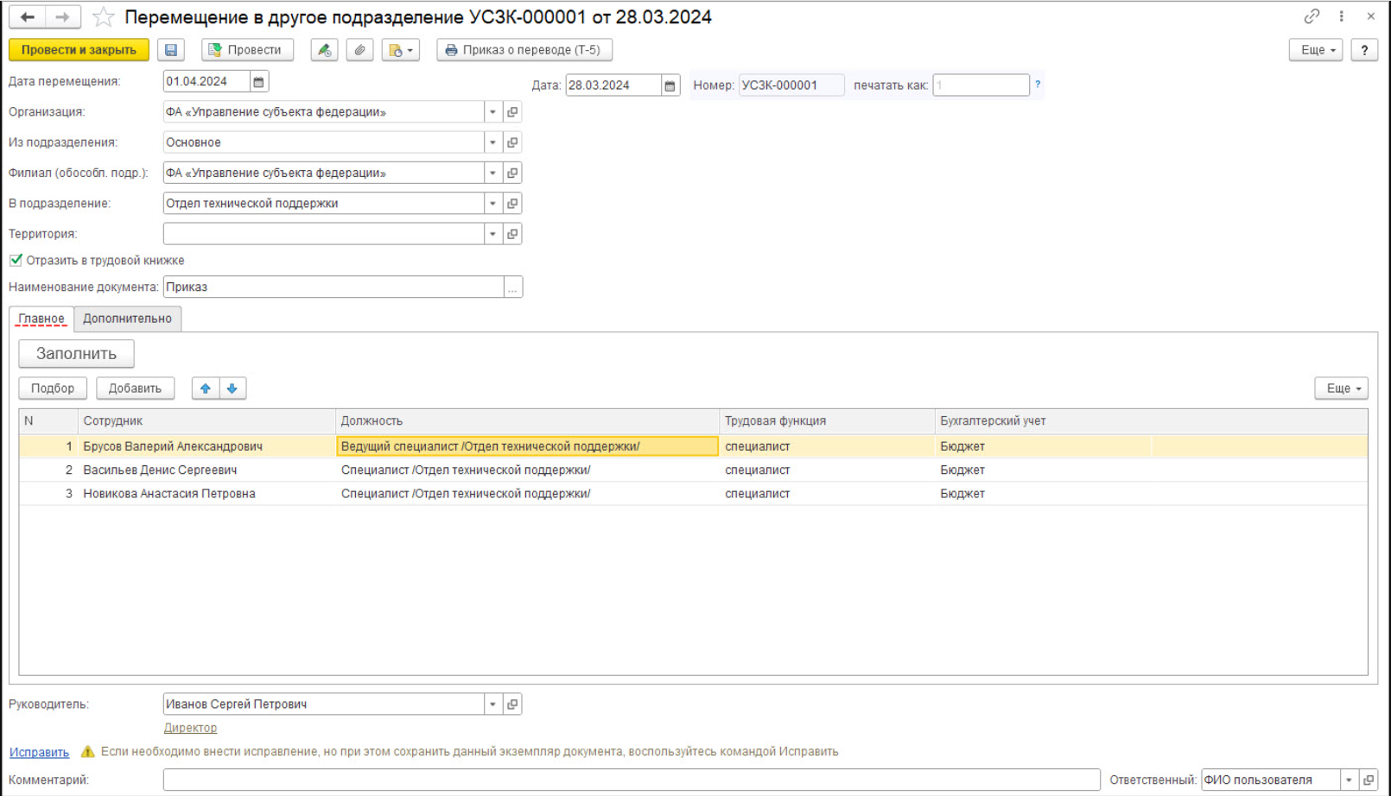
Task: Click the Должность cell in Васильев's row
Action: (x=527, y=470)
